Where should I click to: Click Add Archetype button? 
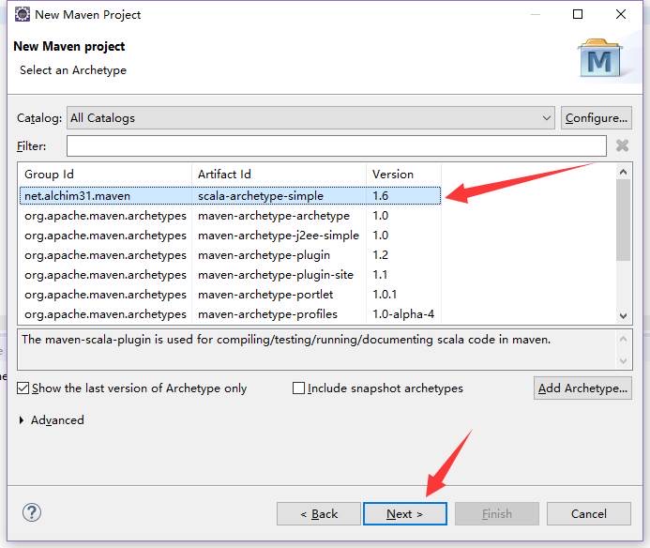[582, 388]
